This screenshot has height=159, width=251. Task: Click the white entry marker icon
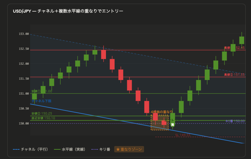pos(173,125)
